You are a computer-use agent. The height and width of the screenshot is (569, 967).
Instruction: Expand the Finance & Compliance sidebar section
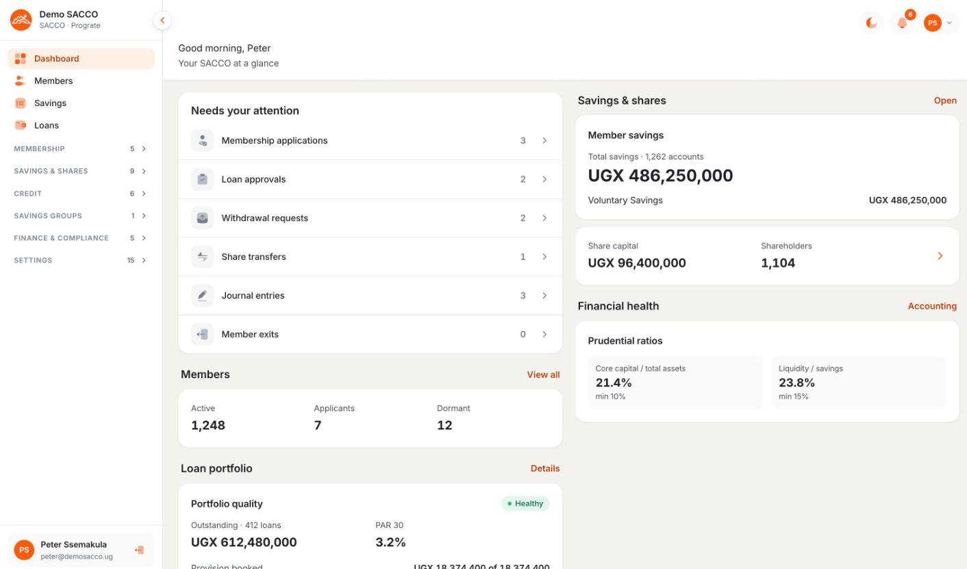[x=80, y=238]
